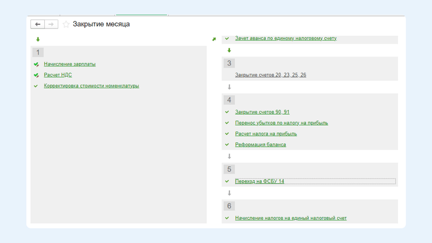Click the green diagonal arrow between panels
The width and height of the screenshot is (432, 243).
click(x=214, y=39)
